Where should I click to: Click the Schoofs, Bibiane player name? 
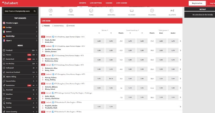(x=51, y=87)
